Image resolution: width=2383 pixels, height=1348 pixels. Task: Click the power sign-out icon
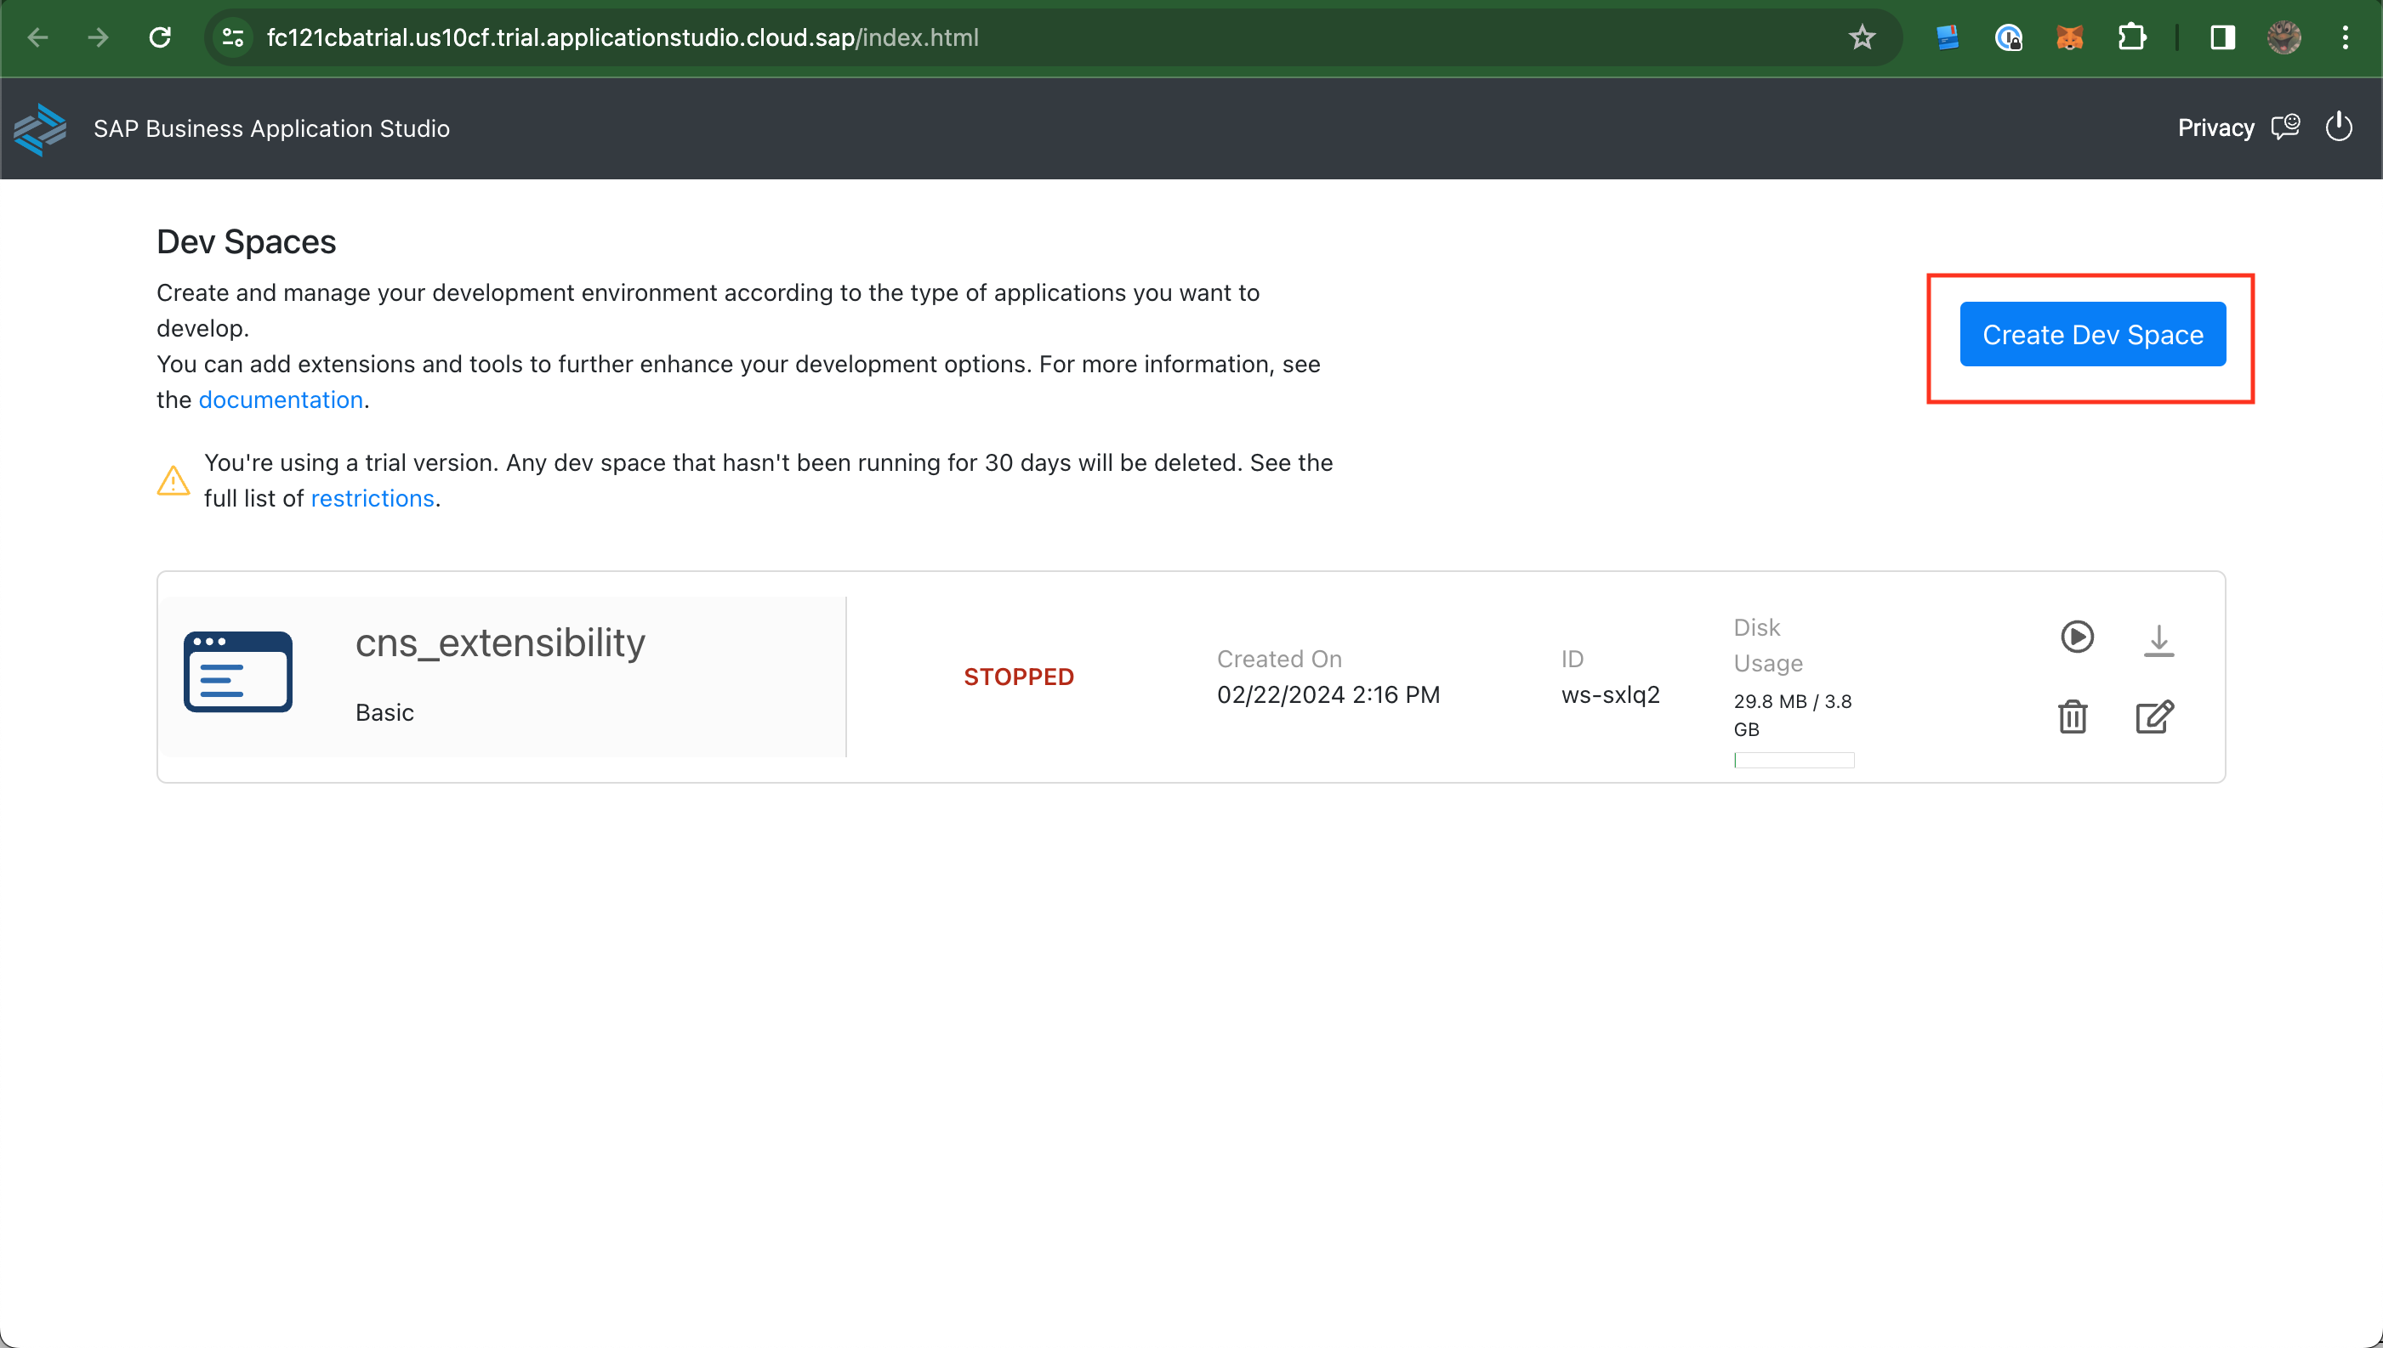click(2339, 127)
